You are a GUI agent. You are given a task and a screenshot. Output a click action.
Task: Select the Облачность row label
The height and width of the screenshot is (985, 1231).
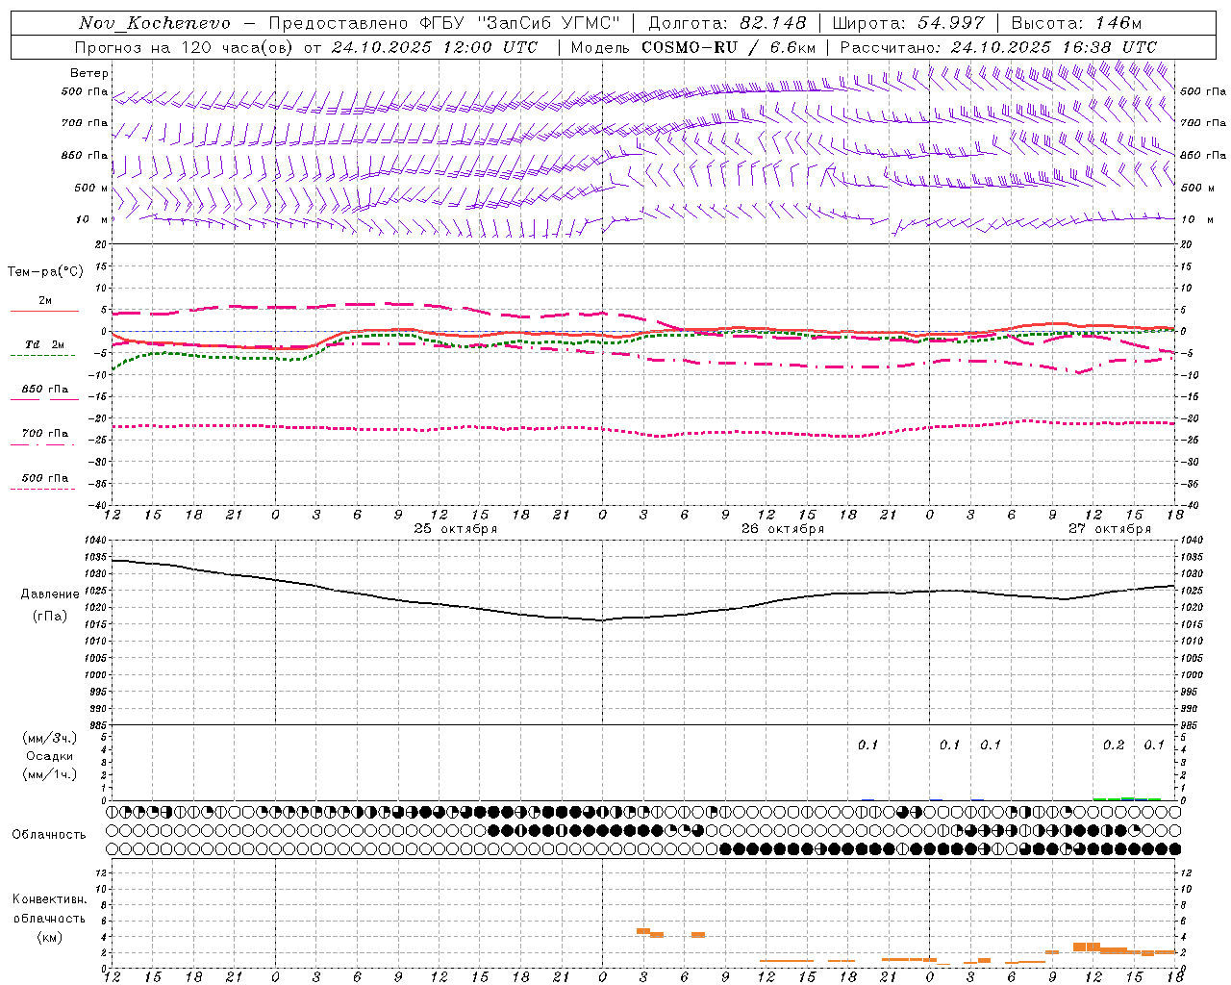pyautogui.click(x=49, y=835)
